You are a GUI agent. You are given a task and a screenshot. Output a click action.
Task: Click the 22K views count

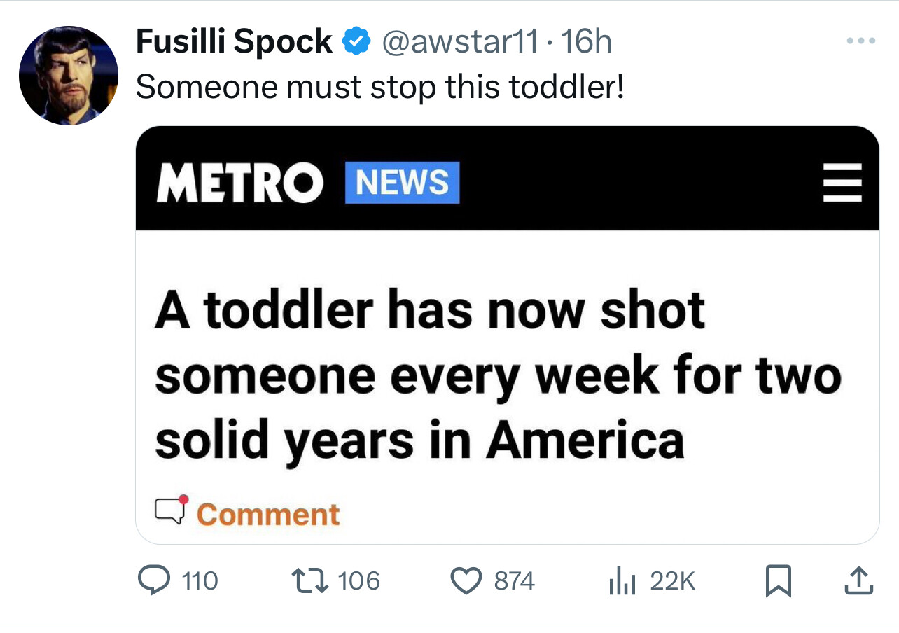(673, 581)
